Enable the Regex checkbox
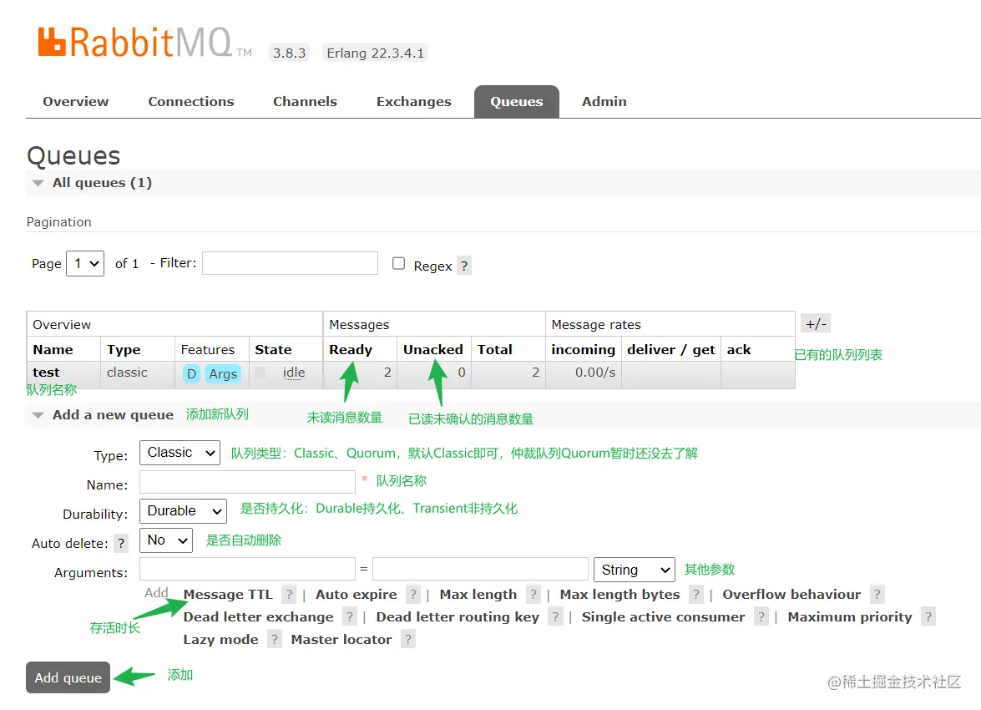 398,264
